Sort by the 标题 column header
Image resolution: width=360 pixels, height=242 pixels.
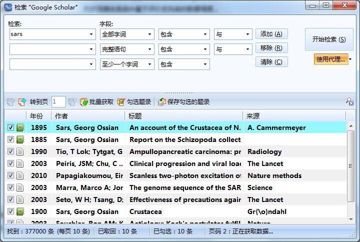click(184, 116)
